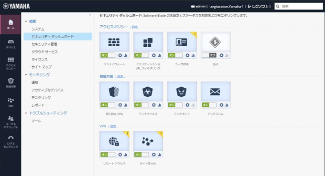This screenshot has width=325, height=176.
Task: Open Users & Objects sidebar section
Action: pyautogui.click(x=11, y=122)
